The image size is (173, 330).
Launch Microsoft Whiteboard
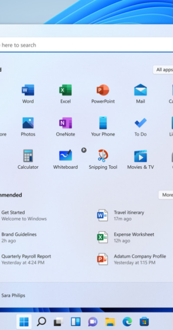(x=65, y=159)
